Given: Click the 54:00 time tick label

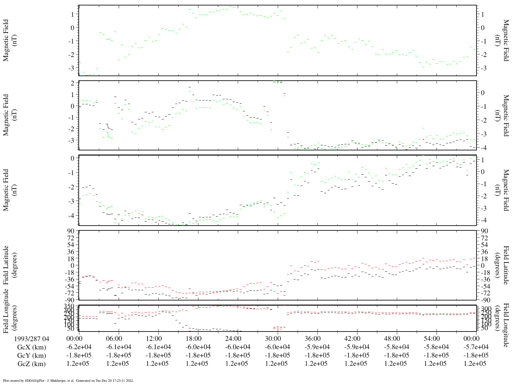Looking at the screenshot, I should click(x=432, y=339).
